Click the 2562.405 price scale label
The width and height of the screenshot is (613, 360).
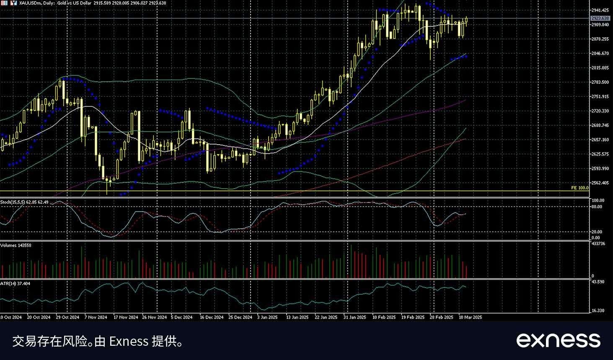click(600, 183)
